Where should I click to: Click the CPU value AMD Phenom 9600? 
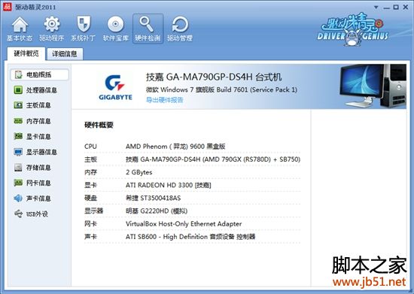(x=175, y=147)
